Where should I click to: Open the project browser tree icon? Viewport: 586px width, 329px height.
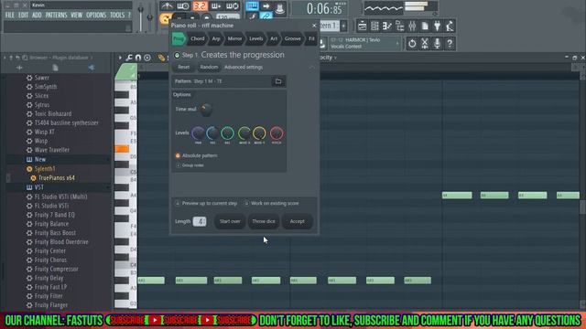pos(399,26)
